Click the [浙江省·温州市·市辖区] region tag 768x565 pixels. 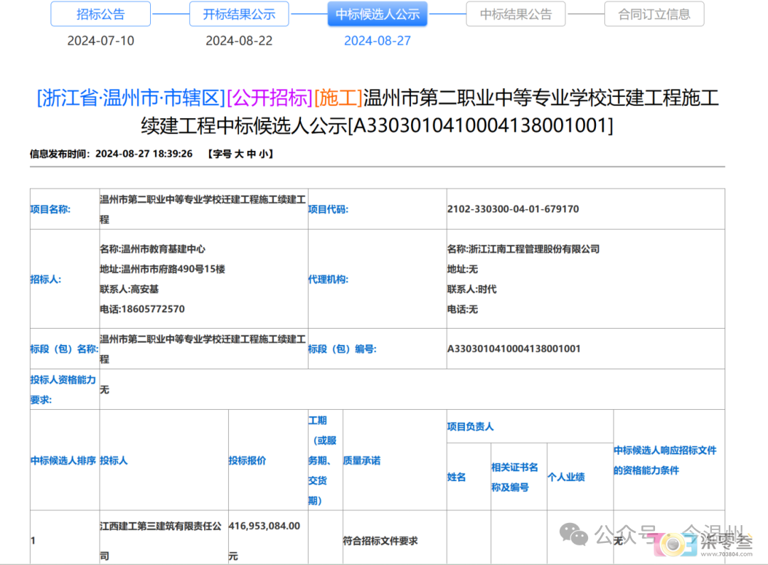(x=131, y=98)
